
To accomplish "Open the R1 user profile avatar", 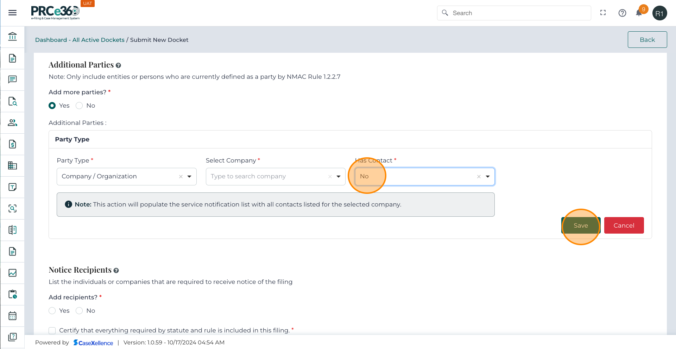I will pos(659,13).
